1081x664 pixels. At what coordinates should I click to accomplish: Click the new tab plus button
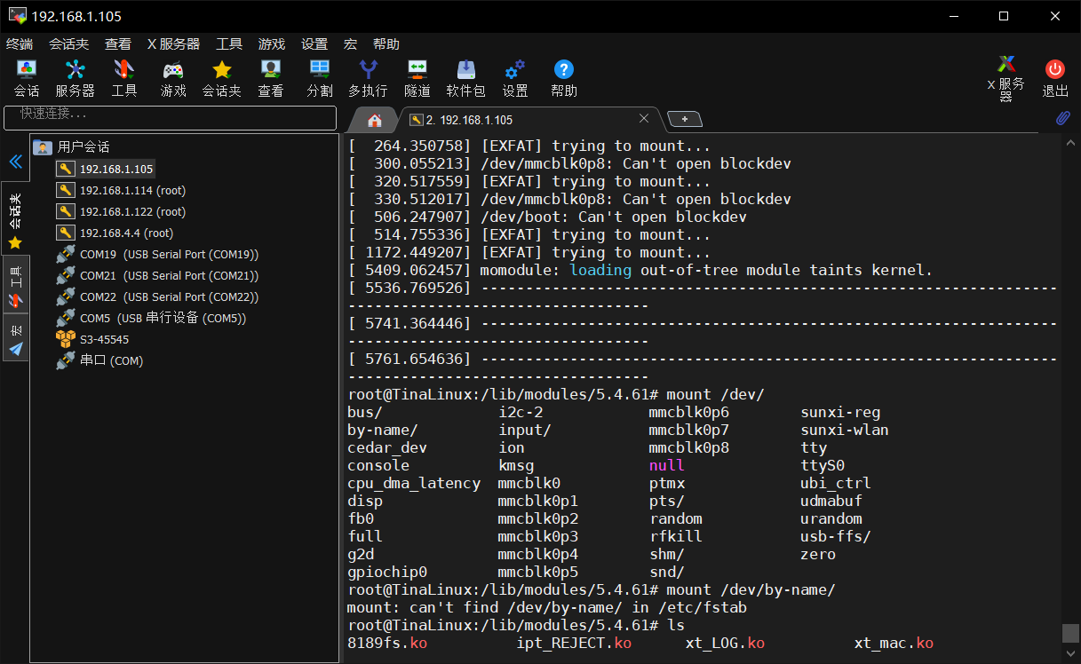(x=684, y=119)
